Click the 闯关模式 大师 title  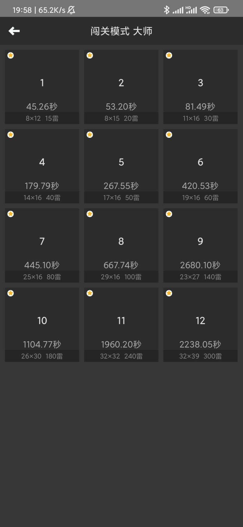pos(122,31)
